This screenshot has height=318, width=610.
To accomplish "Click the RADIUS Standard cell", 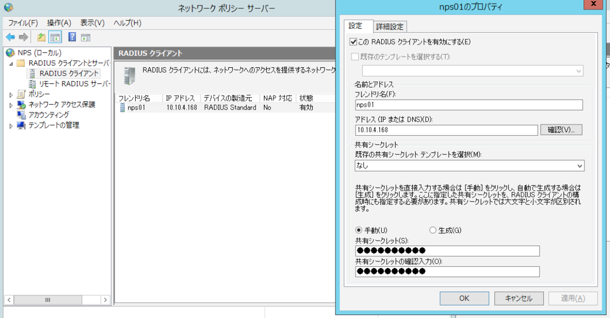I will [230, 108].
